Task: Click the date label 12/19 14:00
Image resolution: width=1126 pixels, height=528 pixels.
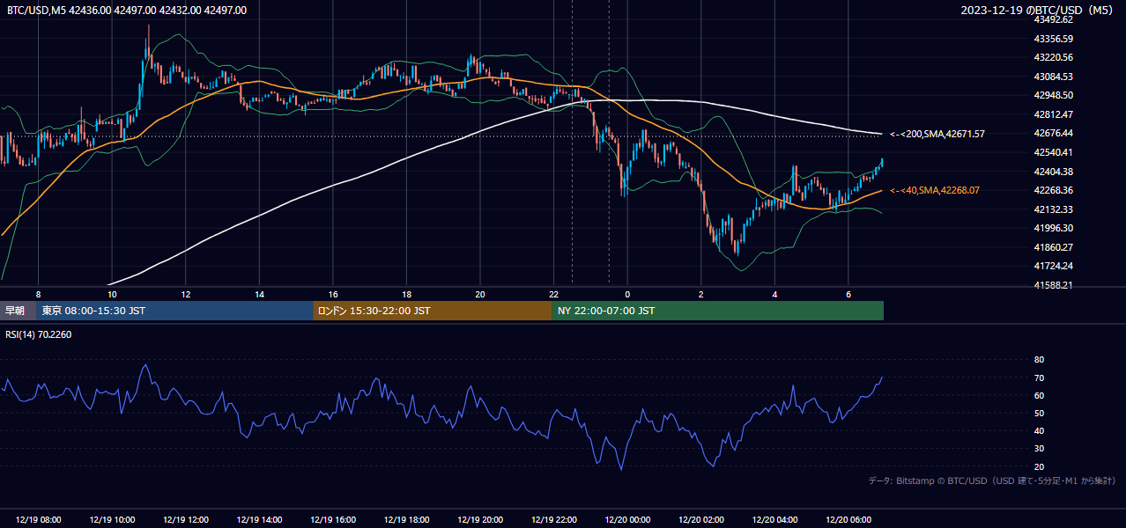Action: tap(259, 520)
